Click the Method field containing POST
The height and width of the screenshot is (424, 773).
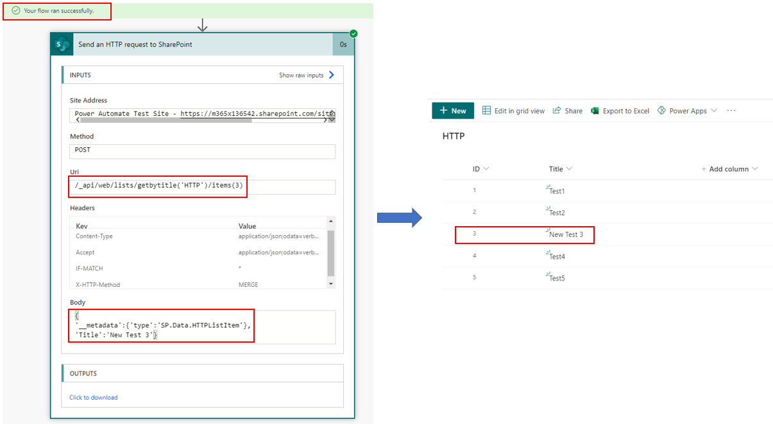tap(202, 151)
